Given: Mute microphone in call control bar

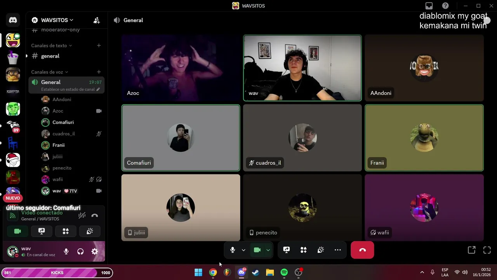Looking at the screenshot, I should [233, 250].
